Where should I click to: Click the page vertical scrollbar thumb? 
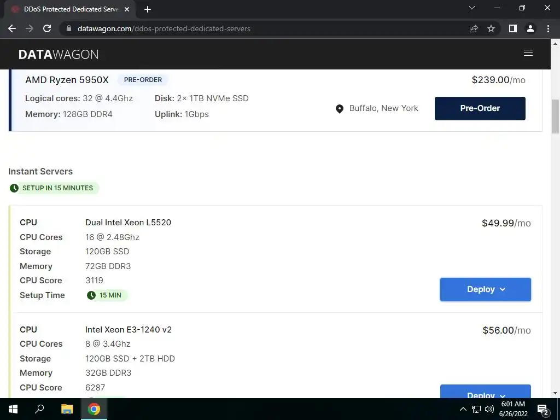click(555, 116)
